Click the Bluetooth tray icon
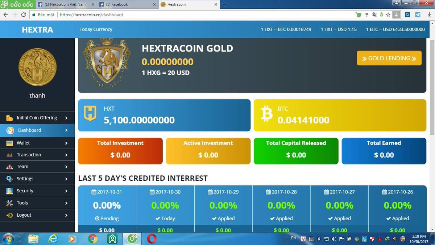 [319, 239]
